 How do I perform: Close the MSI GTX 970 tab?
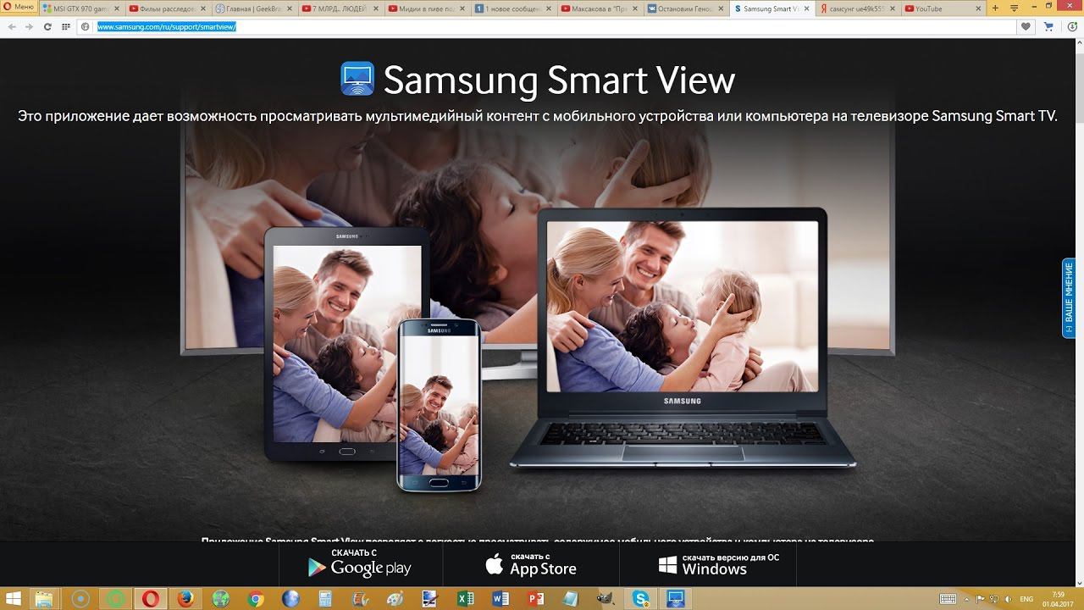tap(117, 8)
